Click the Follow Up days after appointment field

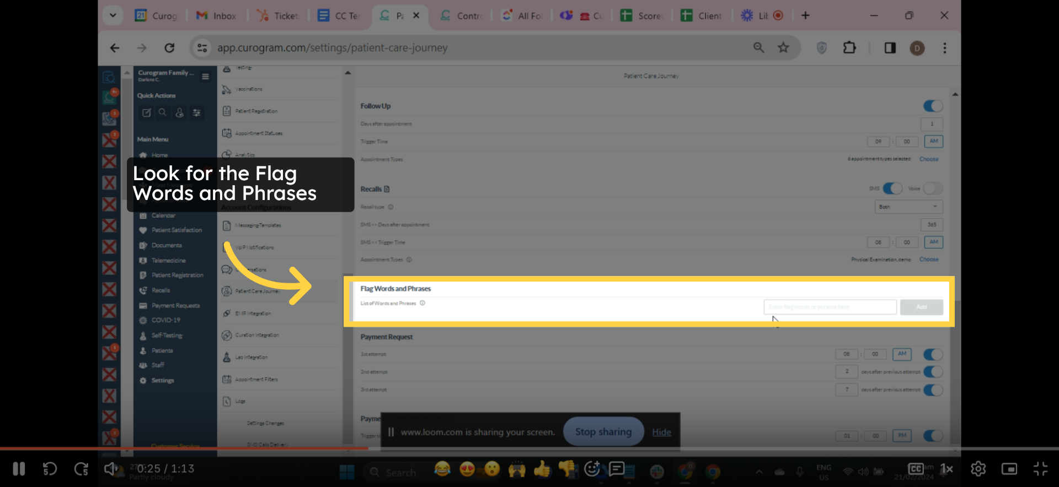point(932,124)
